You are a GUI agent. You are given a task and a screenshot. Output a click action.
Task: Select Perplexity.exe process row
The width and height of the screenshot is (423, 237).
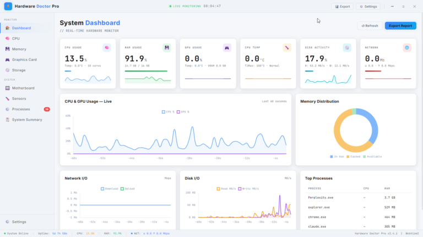point(358,198)
